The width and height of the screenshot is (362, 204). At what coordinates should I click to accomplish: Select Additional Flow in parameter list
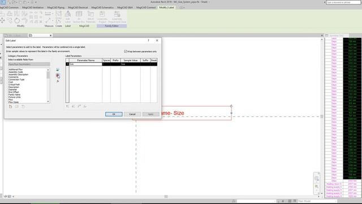[16, 70]
